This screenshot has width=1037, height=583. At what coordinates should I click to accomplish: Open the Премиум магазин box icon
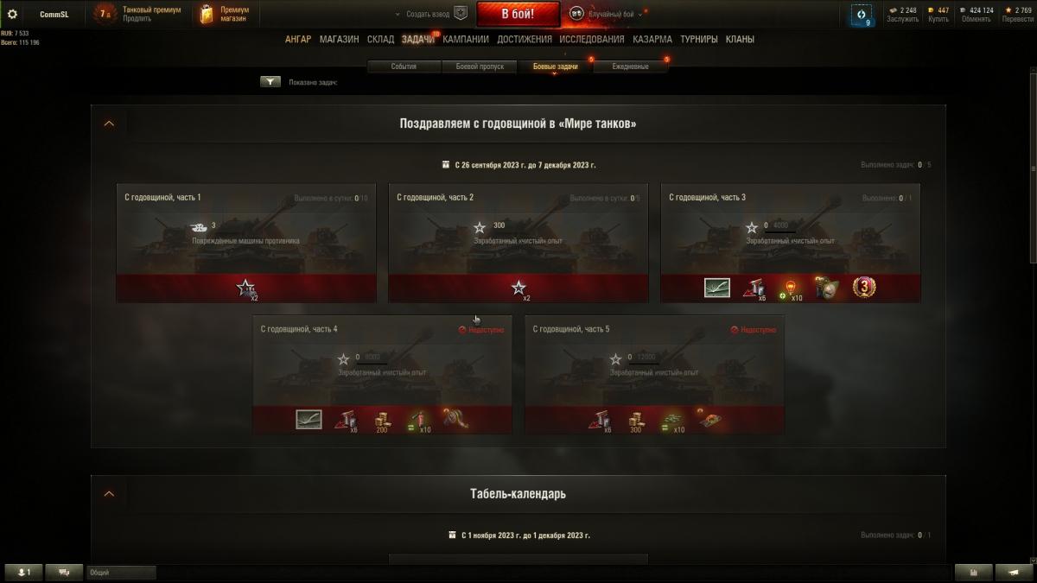click(206, 14)
